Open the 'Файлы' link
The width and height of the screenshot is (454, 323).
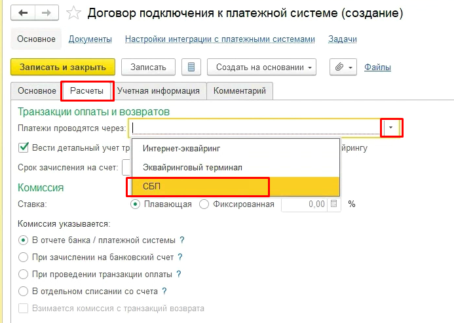(x=377, y=67)
